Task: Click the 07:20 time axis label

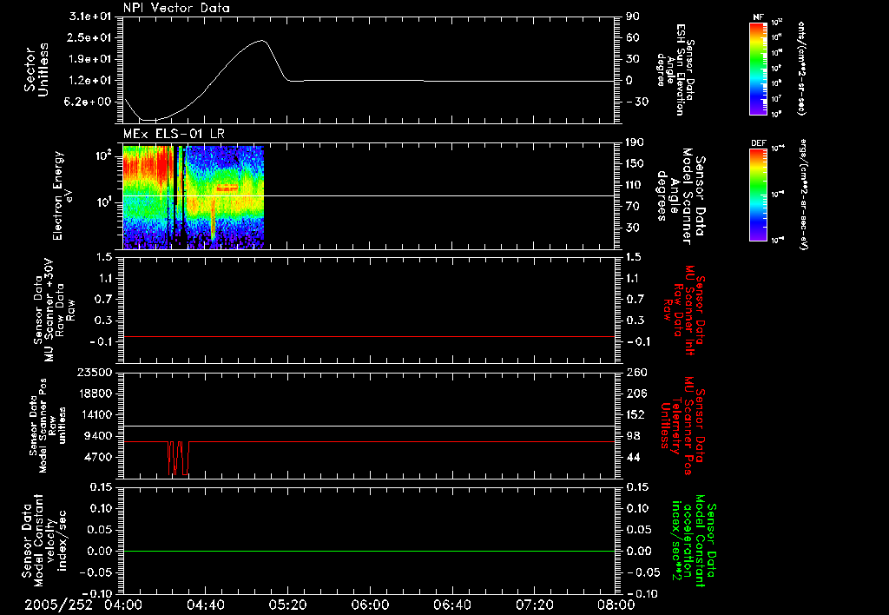Action: tap(534, 605)
